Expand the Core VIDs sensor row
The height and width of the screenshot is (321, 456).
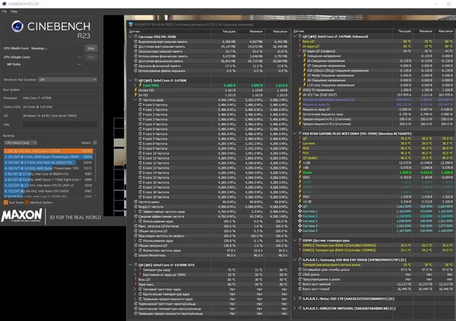pyautogui.click(x=135, y=85)
